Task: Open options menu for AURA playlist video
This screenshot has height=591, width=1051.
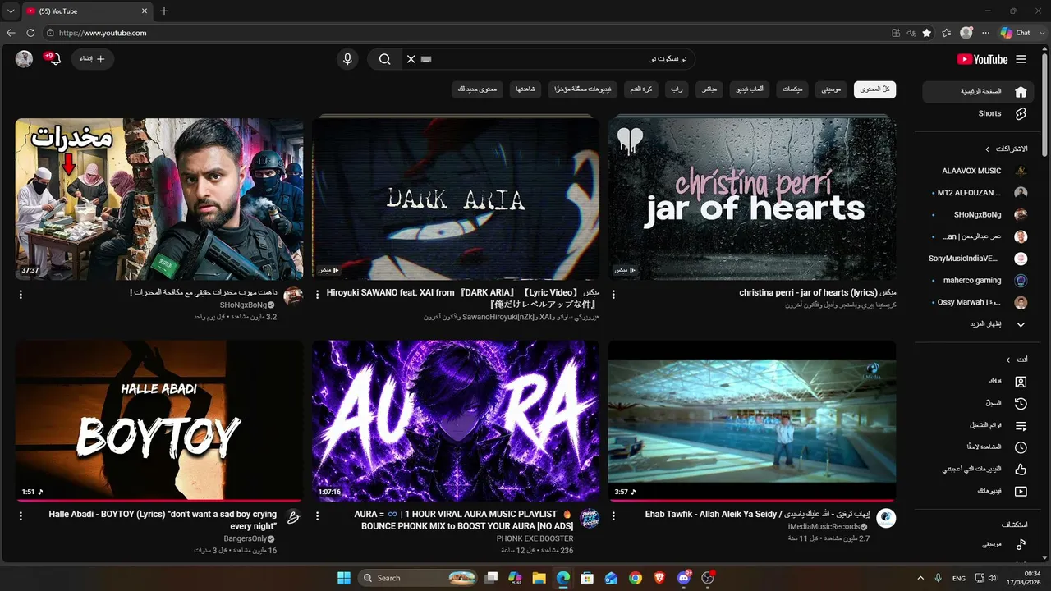Action: [318, 515]
